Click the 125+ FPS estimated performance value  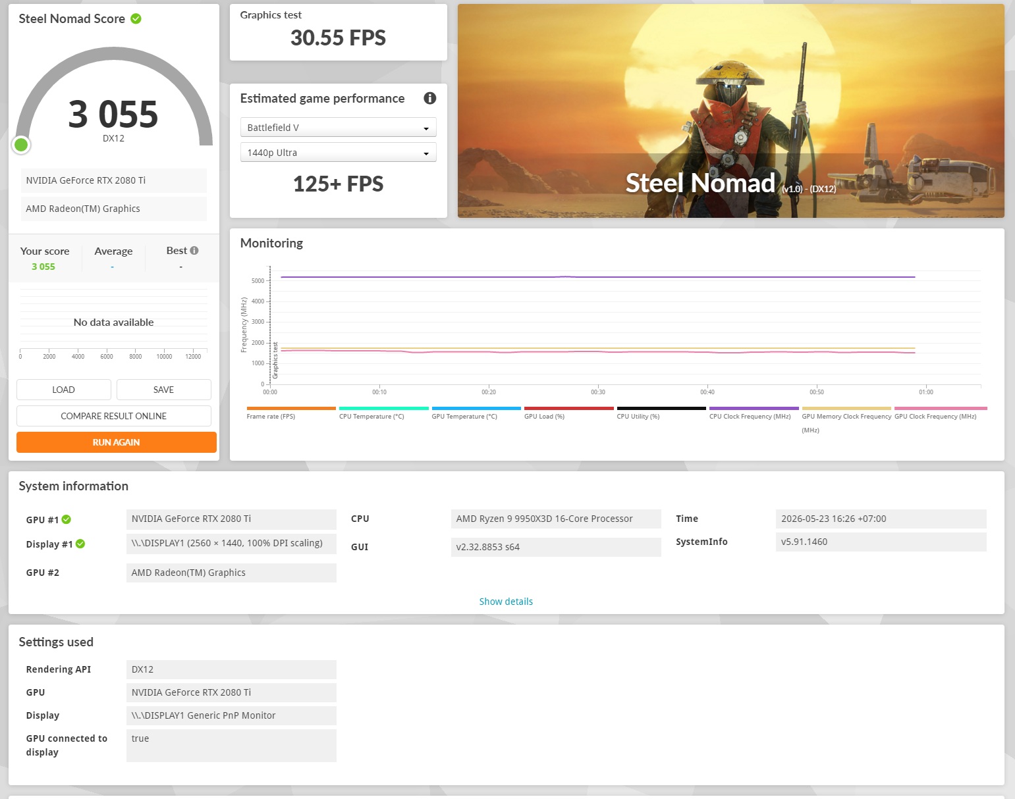click(338, 184)
